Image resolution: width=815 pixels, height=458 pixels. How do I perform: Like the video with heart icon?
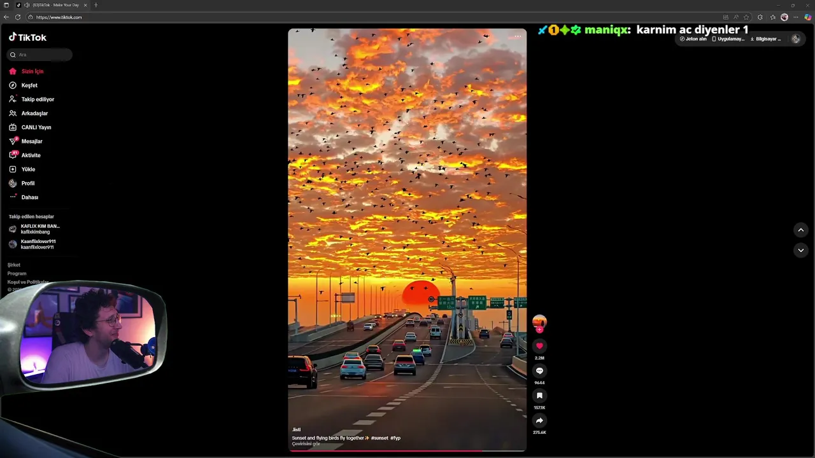pos(539,346)
